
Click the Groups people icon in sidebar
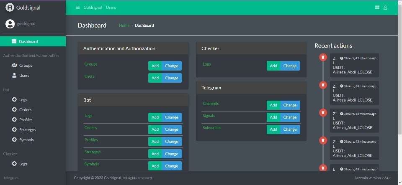tap(14, 66)
